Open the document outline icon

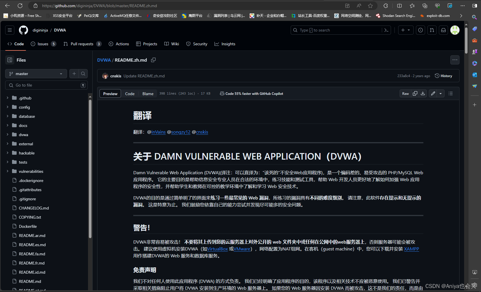pos(451,93)
